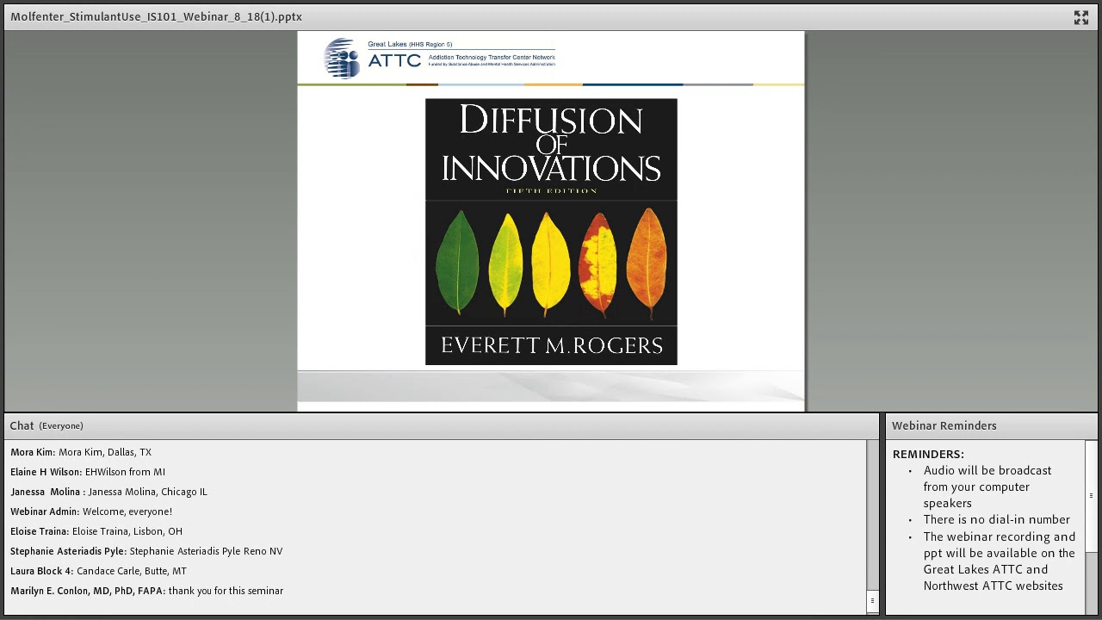This screenshot has width=1102, height=620.
Task: Click the "REMINDERS:" heading
Action: pos(928,454)
